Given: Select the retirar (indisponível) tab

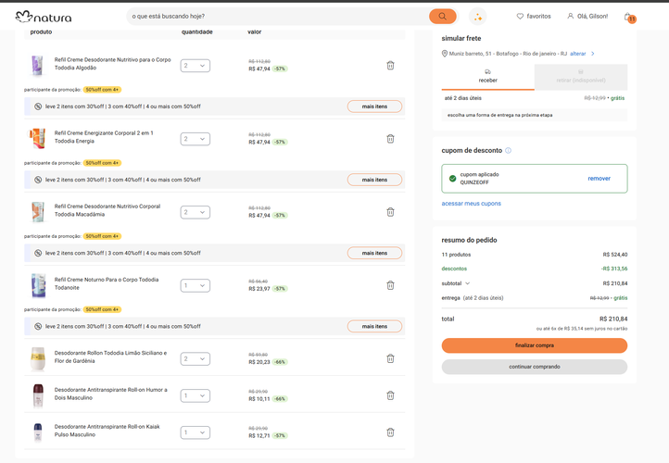Looking at the screenshot, I should [x=581, y=77].
